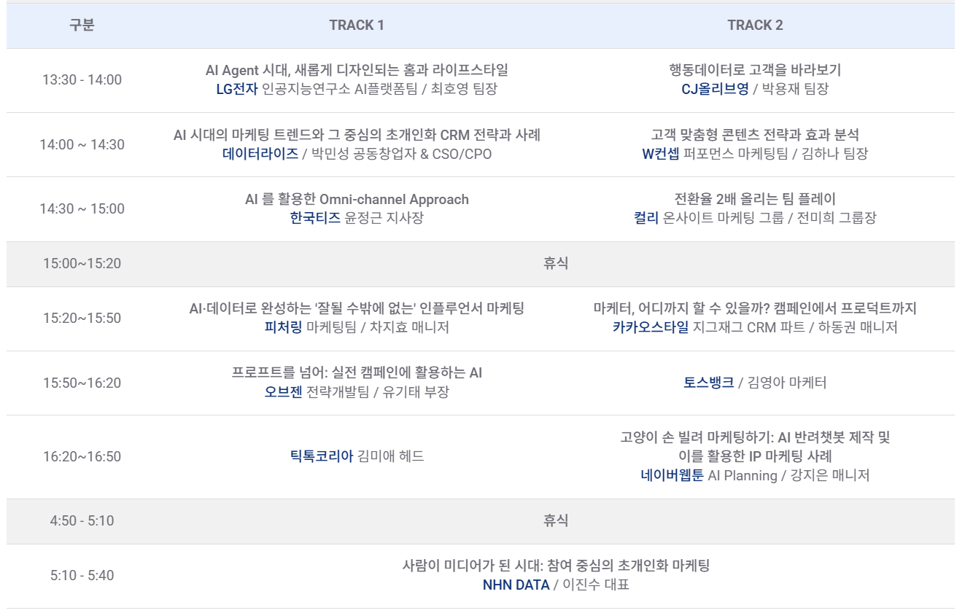This screenshot has height=613, width=965.
Task: Select the NHN DATA company link
Action: pos(516,585)
